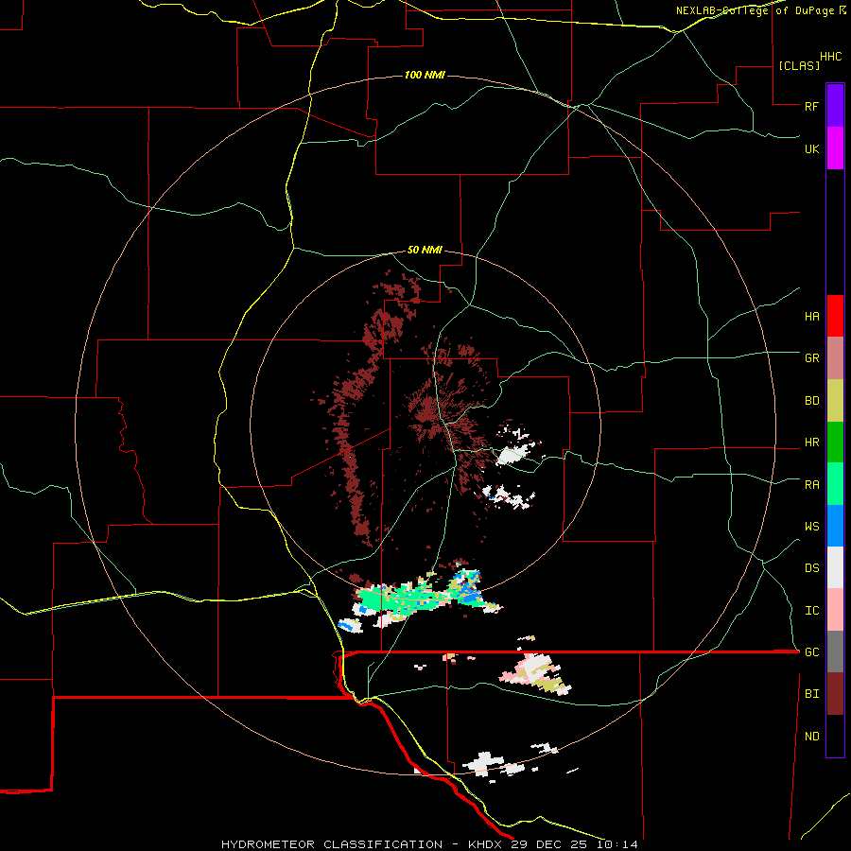This screenshot has height=851, width=851.
Task: Click the 'DS' legend label text
Action: pyautogui.click(x=811, y=568)
